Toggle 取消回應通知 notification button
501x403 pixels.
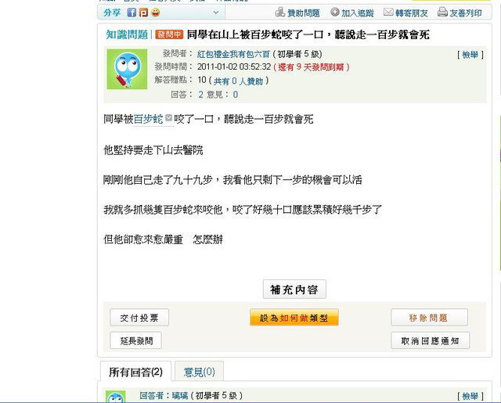(x=431, y=340)
